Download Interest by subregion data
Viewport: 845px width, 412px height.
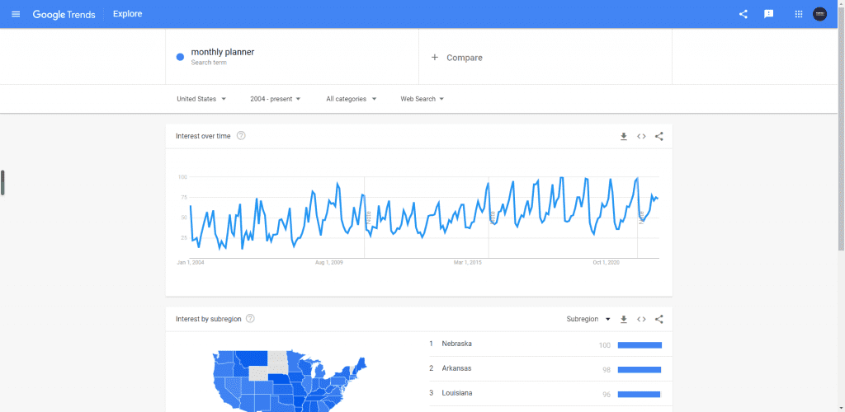624,319
